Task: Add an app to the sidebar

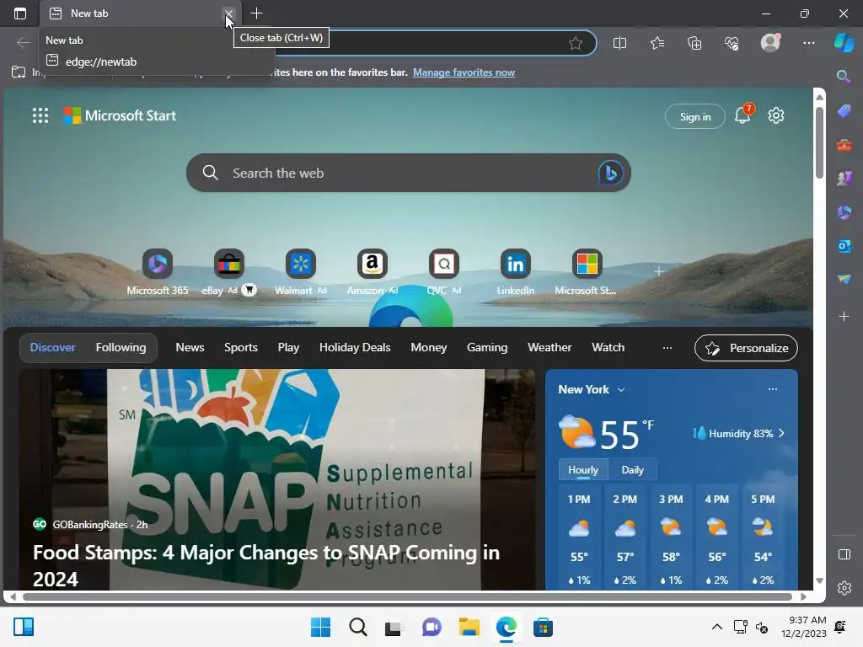Action: coord(844,317)
